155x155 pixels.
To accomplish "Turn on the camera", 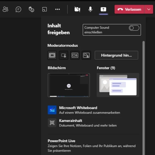I will coord(77,9).
